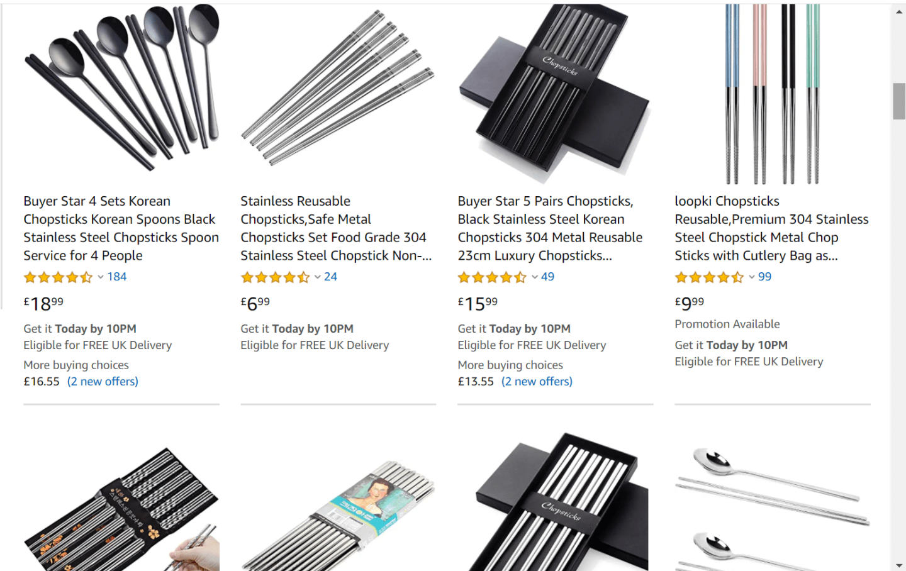Click the colorful loopki chopsticks image
This screenshot has width=906, height=571.
[773, 94]
